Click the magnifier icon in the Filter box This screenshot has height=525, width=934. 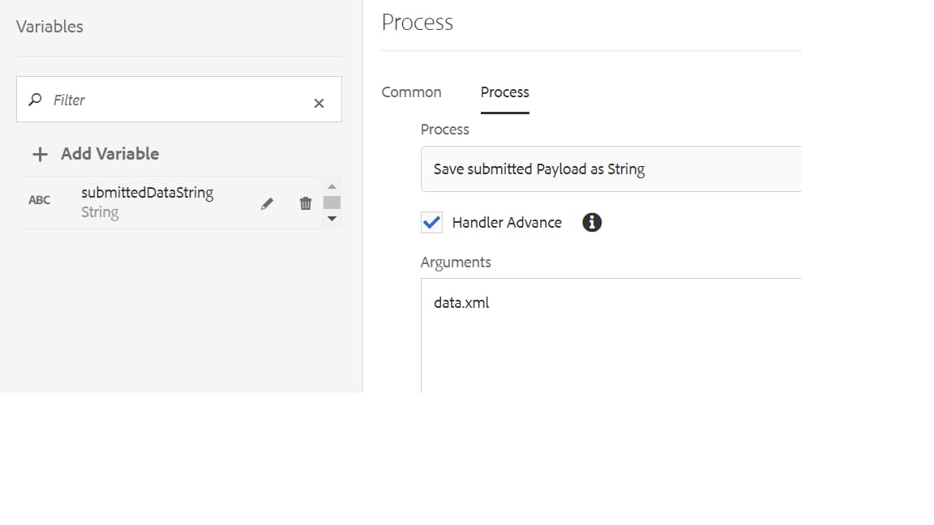tap(33, 100)
